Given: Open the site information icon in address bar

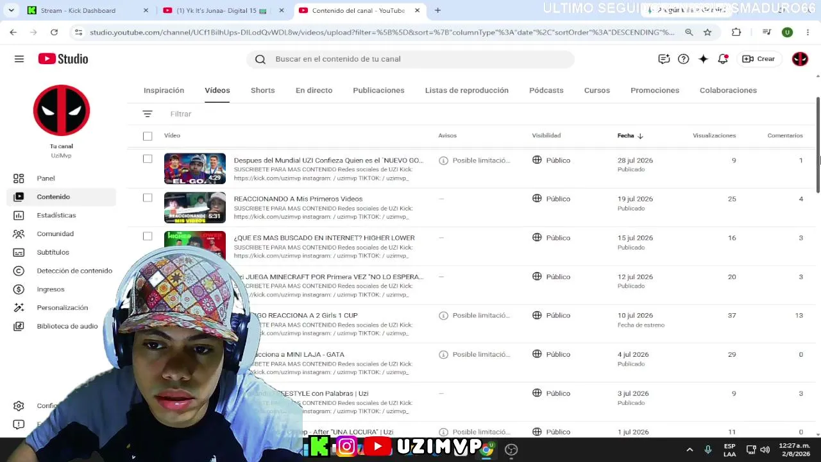Looking at the screenshot, I should click(x=78, y=32).
